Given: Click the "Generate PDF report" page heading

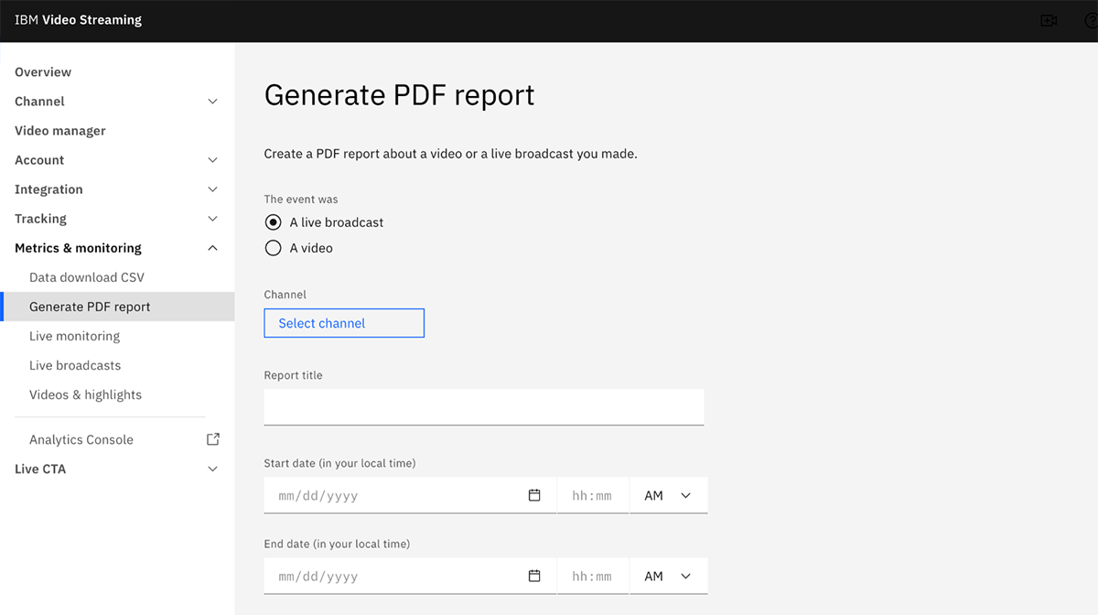Looking at the screenshot, I should tap(399, 95).
